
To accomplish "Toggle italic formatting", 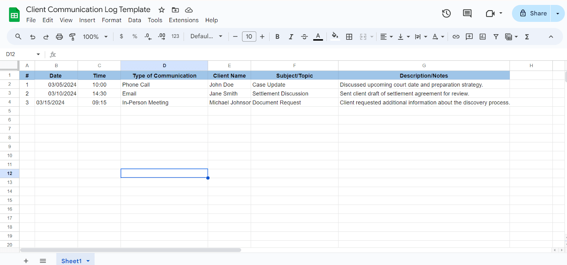I will coord(291,36).
